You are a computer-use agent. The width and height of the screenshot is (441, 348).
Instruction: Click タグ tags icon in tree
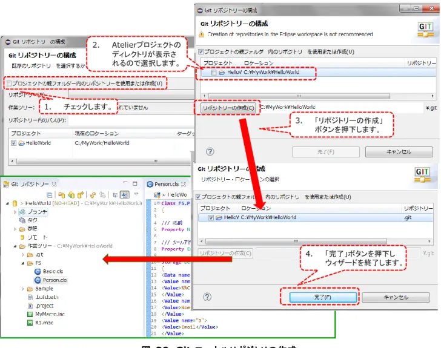coord(22,220)
